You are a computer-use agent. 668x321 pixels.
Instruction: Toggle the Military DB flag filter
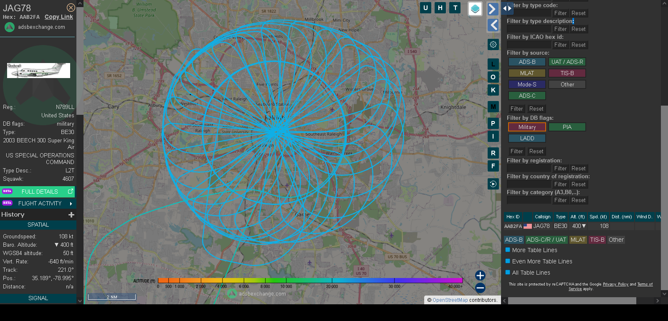tap(527, 127)
